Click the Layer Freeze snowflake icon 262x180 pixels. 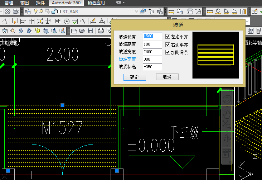click(x=5, y=30)
